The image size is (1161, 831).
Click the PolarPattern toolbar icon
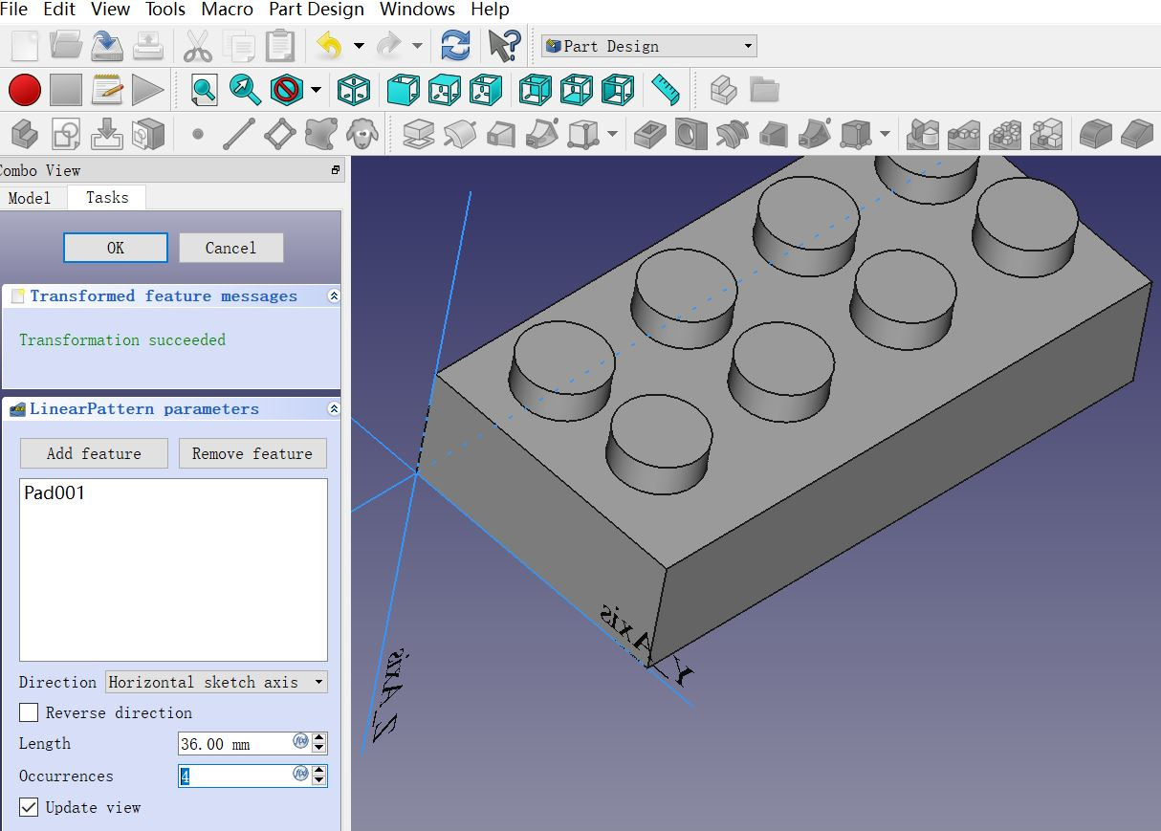tap(1005, 134)
